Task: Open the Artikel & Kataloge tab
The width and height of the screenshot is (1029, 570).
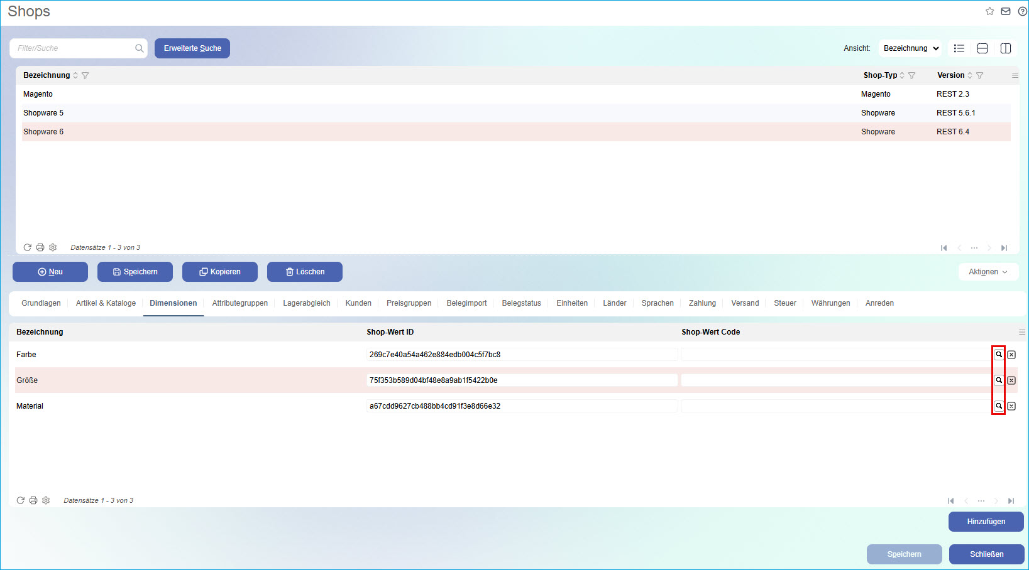Action: click(106, 303)
